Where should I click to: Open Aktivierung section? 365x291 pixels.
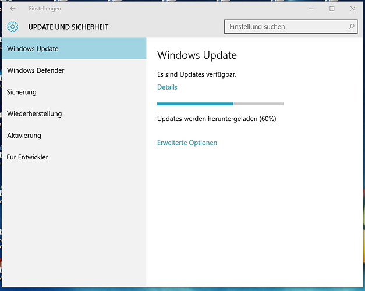click(x=74, y=135)
